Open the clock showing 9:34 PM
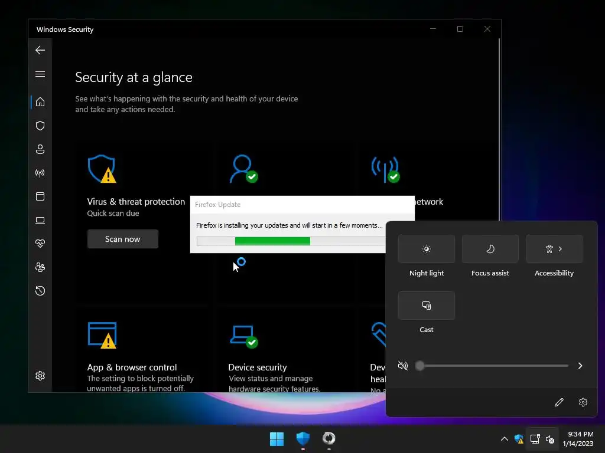Screen dimensions: 605x453 [x=578, y=439]
